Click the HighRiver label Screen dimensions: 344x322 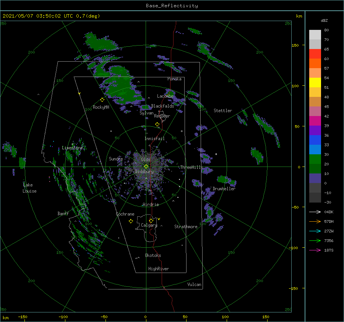tap(159, 269)
